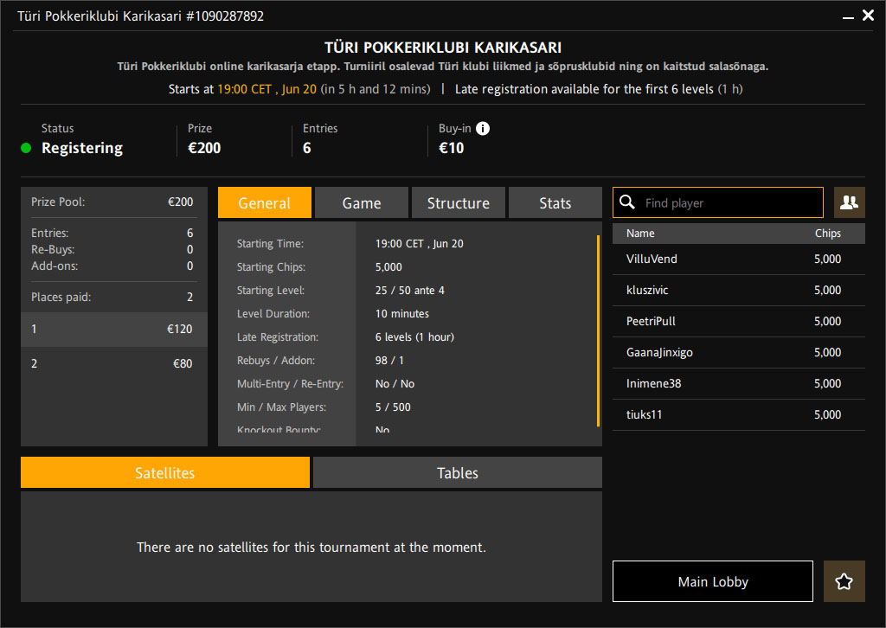Screen dimensions: 886x628
Task: Select the Satellites tab
Action: click(x=165, y=473)
